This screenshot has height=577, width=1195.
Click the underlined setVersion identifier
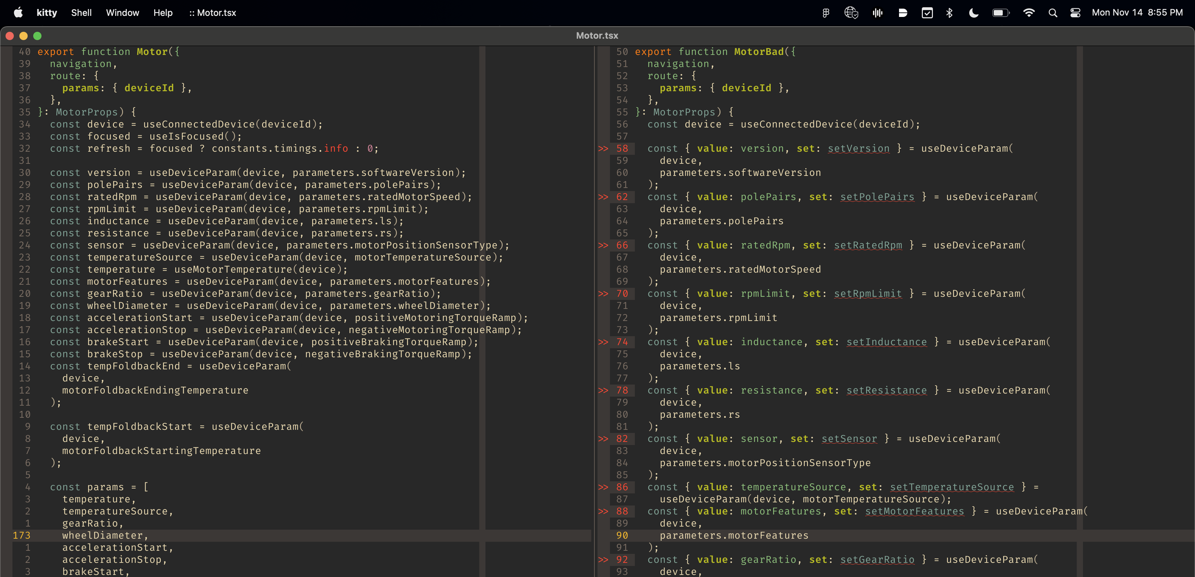point(858,149)
